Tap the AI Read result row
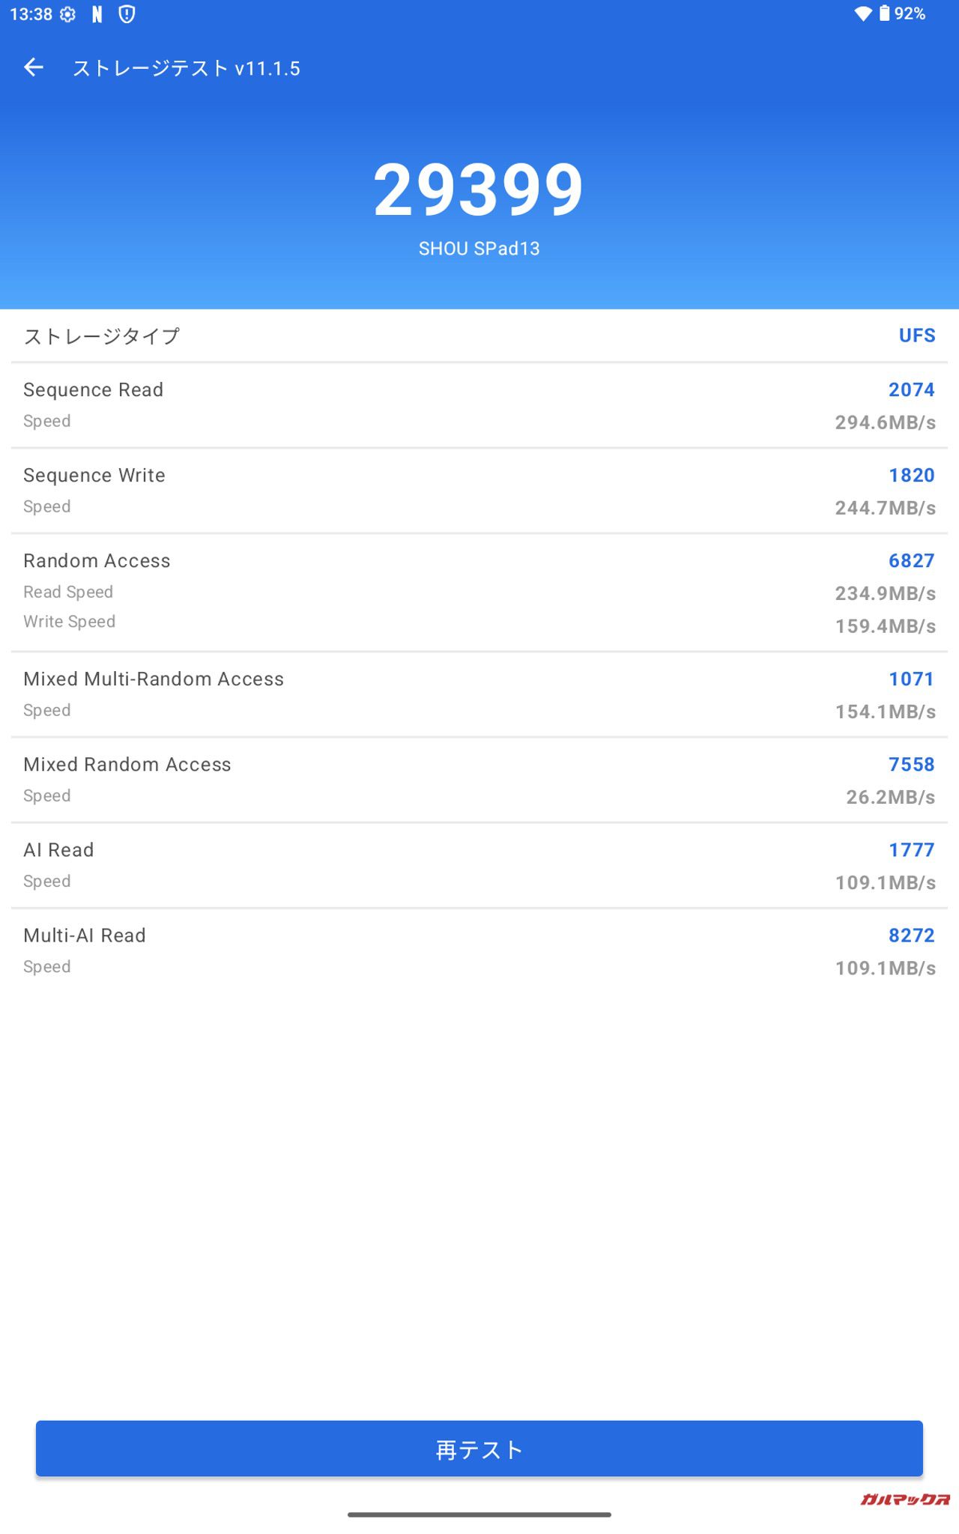 point(479,865)
